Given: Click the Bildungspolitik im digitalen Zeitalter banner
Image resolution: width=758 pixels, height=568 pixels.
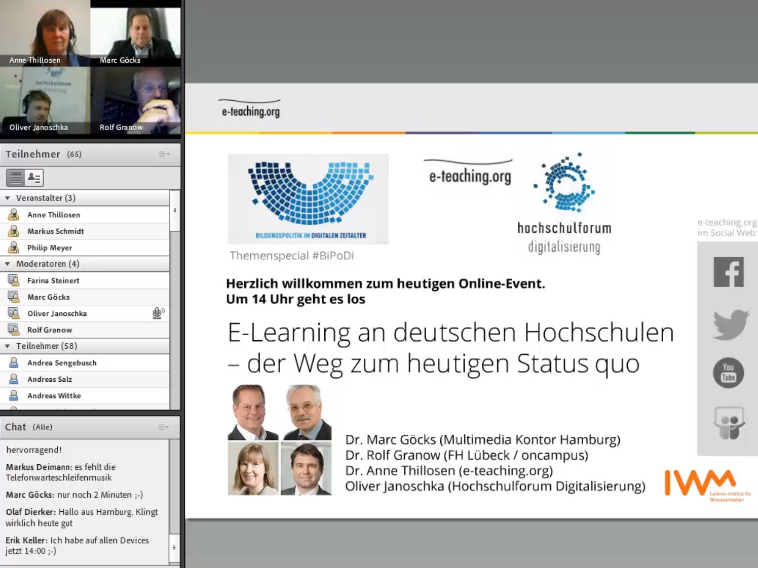Looking at the screenshot, I should coord(308,199).
